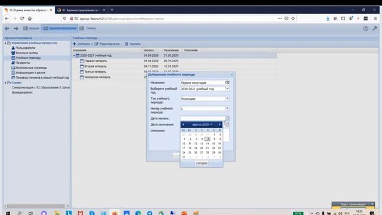382x215 pixels.
Task: Click the browser home icon
Action: pyautogui.click(x=30, y=19)
